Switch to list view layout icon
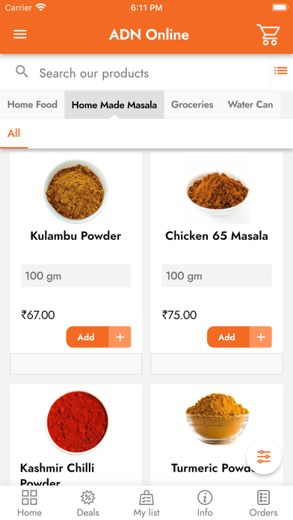 click(280, 71)
